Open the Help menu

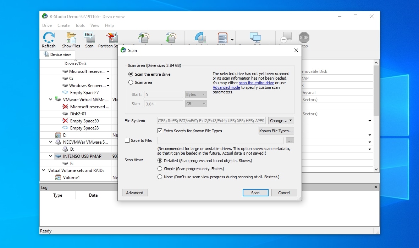tap(109, 25)
